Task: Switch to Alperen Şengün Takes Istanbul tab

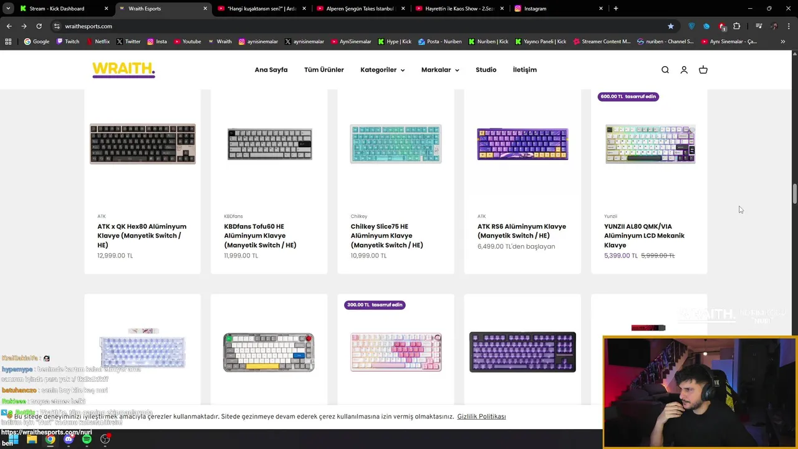Action: tap(361, 9)
